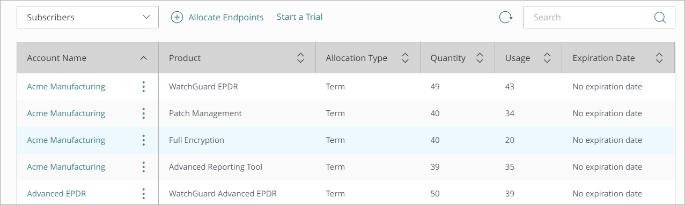Sort the Usage column
Screen dimensions: 685x205
(x=547, y=58)
